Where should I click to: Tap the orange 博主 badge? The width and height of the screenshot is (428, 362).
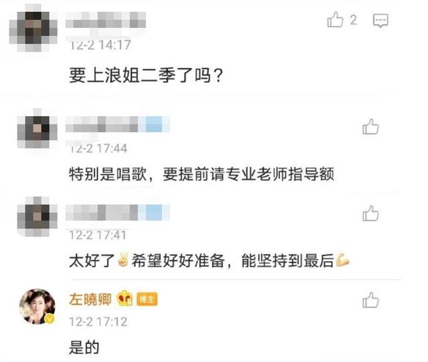coord(147,299)
